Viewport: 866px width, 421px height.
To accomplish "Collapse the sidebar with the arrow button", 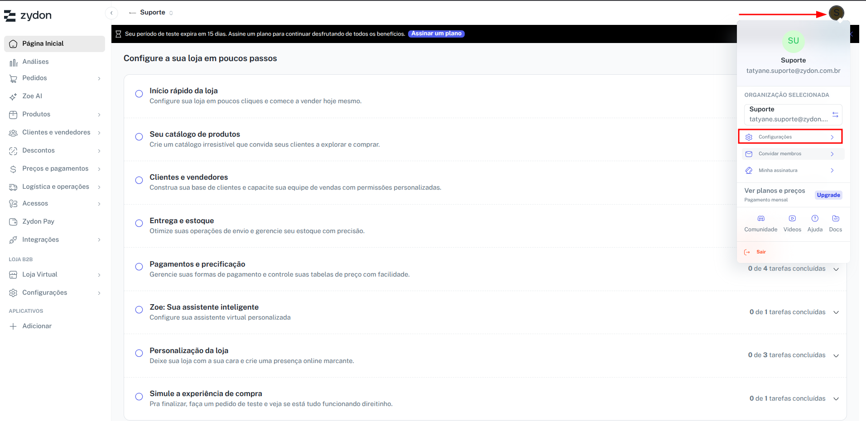I will [x=111, y=13].
